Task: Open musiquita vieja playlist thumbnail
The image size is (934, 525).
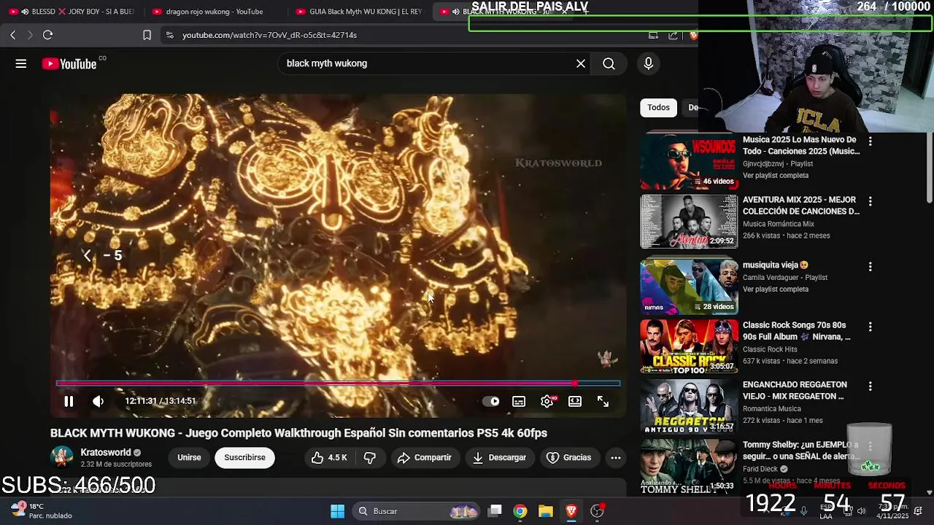Action: click(690, 287)
